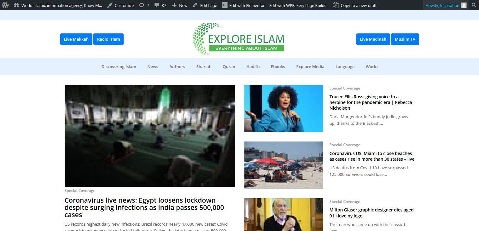This screenshot has height=231, width=479.
Task: Click Special Coverage above Tracee Ellis Ross
Action: (345, 88)
